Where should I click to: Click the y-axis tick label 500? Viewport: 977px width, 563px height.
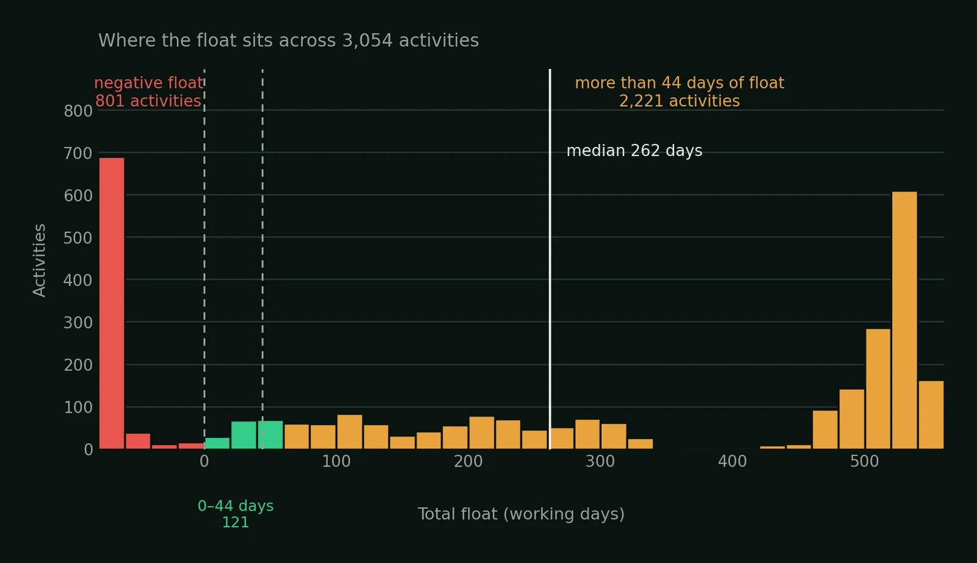(x=78, y=238)
